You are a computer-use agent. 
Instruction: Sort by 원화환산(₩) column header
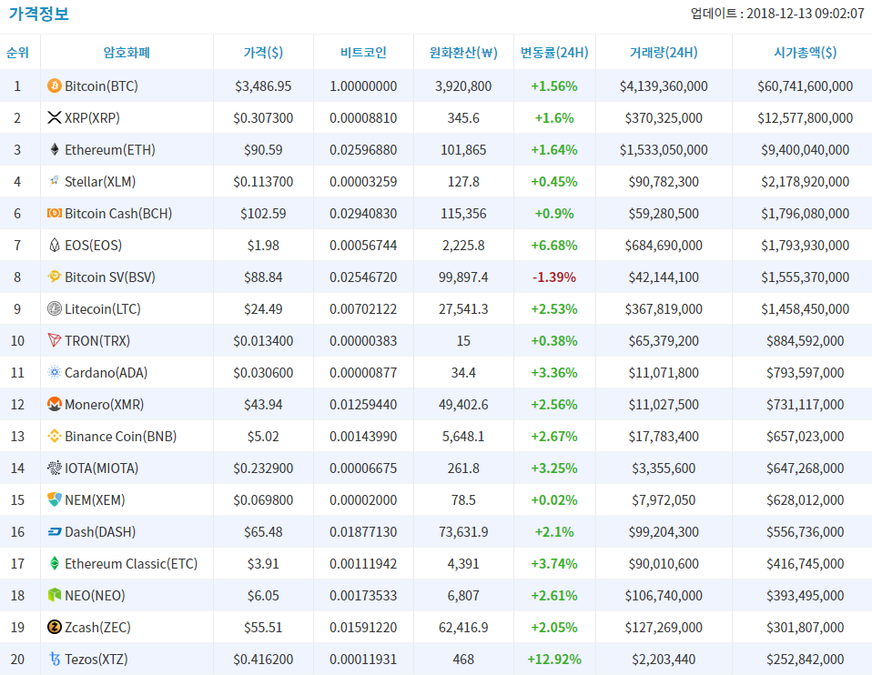463,52
